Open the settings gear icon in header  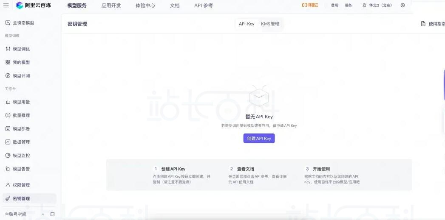[403, 6]
